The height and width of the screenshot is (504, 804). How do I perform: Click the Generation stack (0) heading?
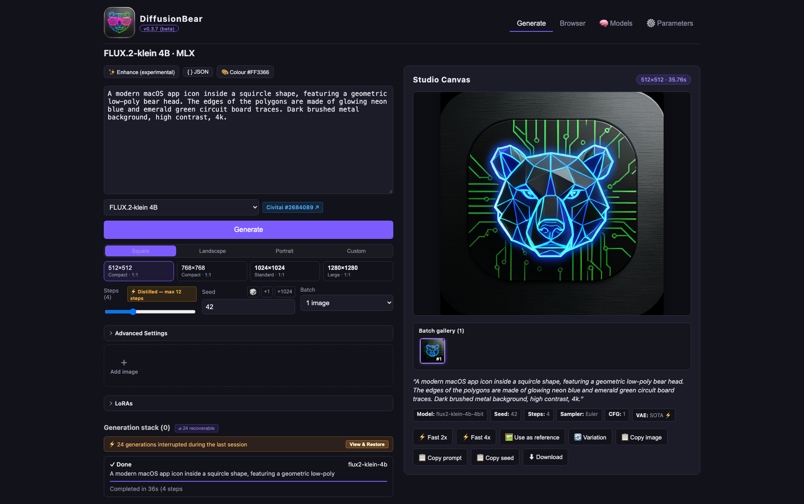[137, 428]
